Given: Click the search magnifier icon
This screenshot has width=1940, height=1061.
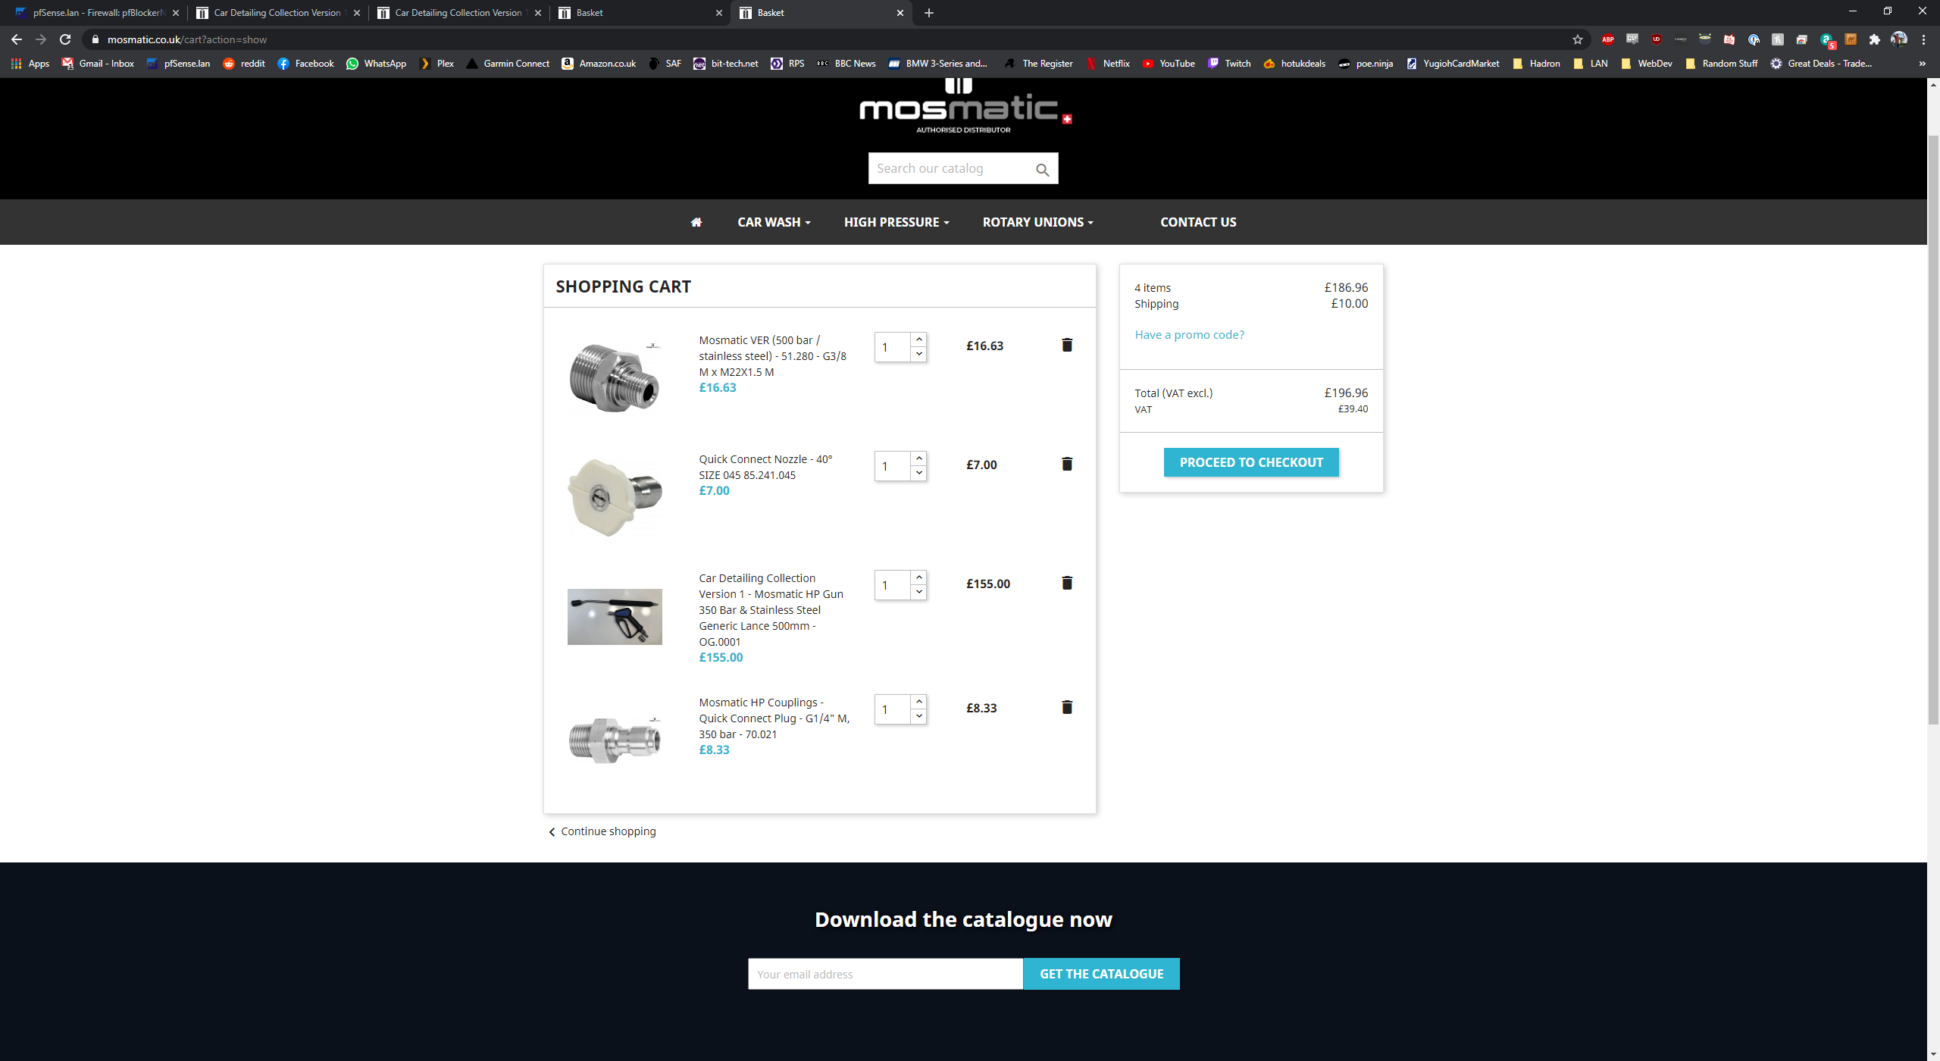Looking at the screenshot, I should click(x=1043, y=170).
